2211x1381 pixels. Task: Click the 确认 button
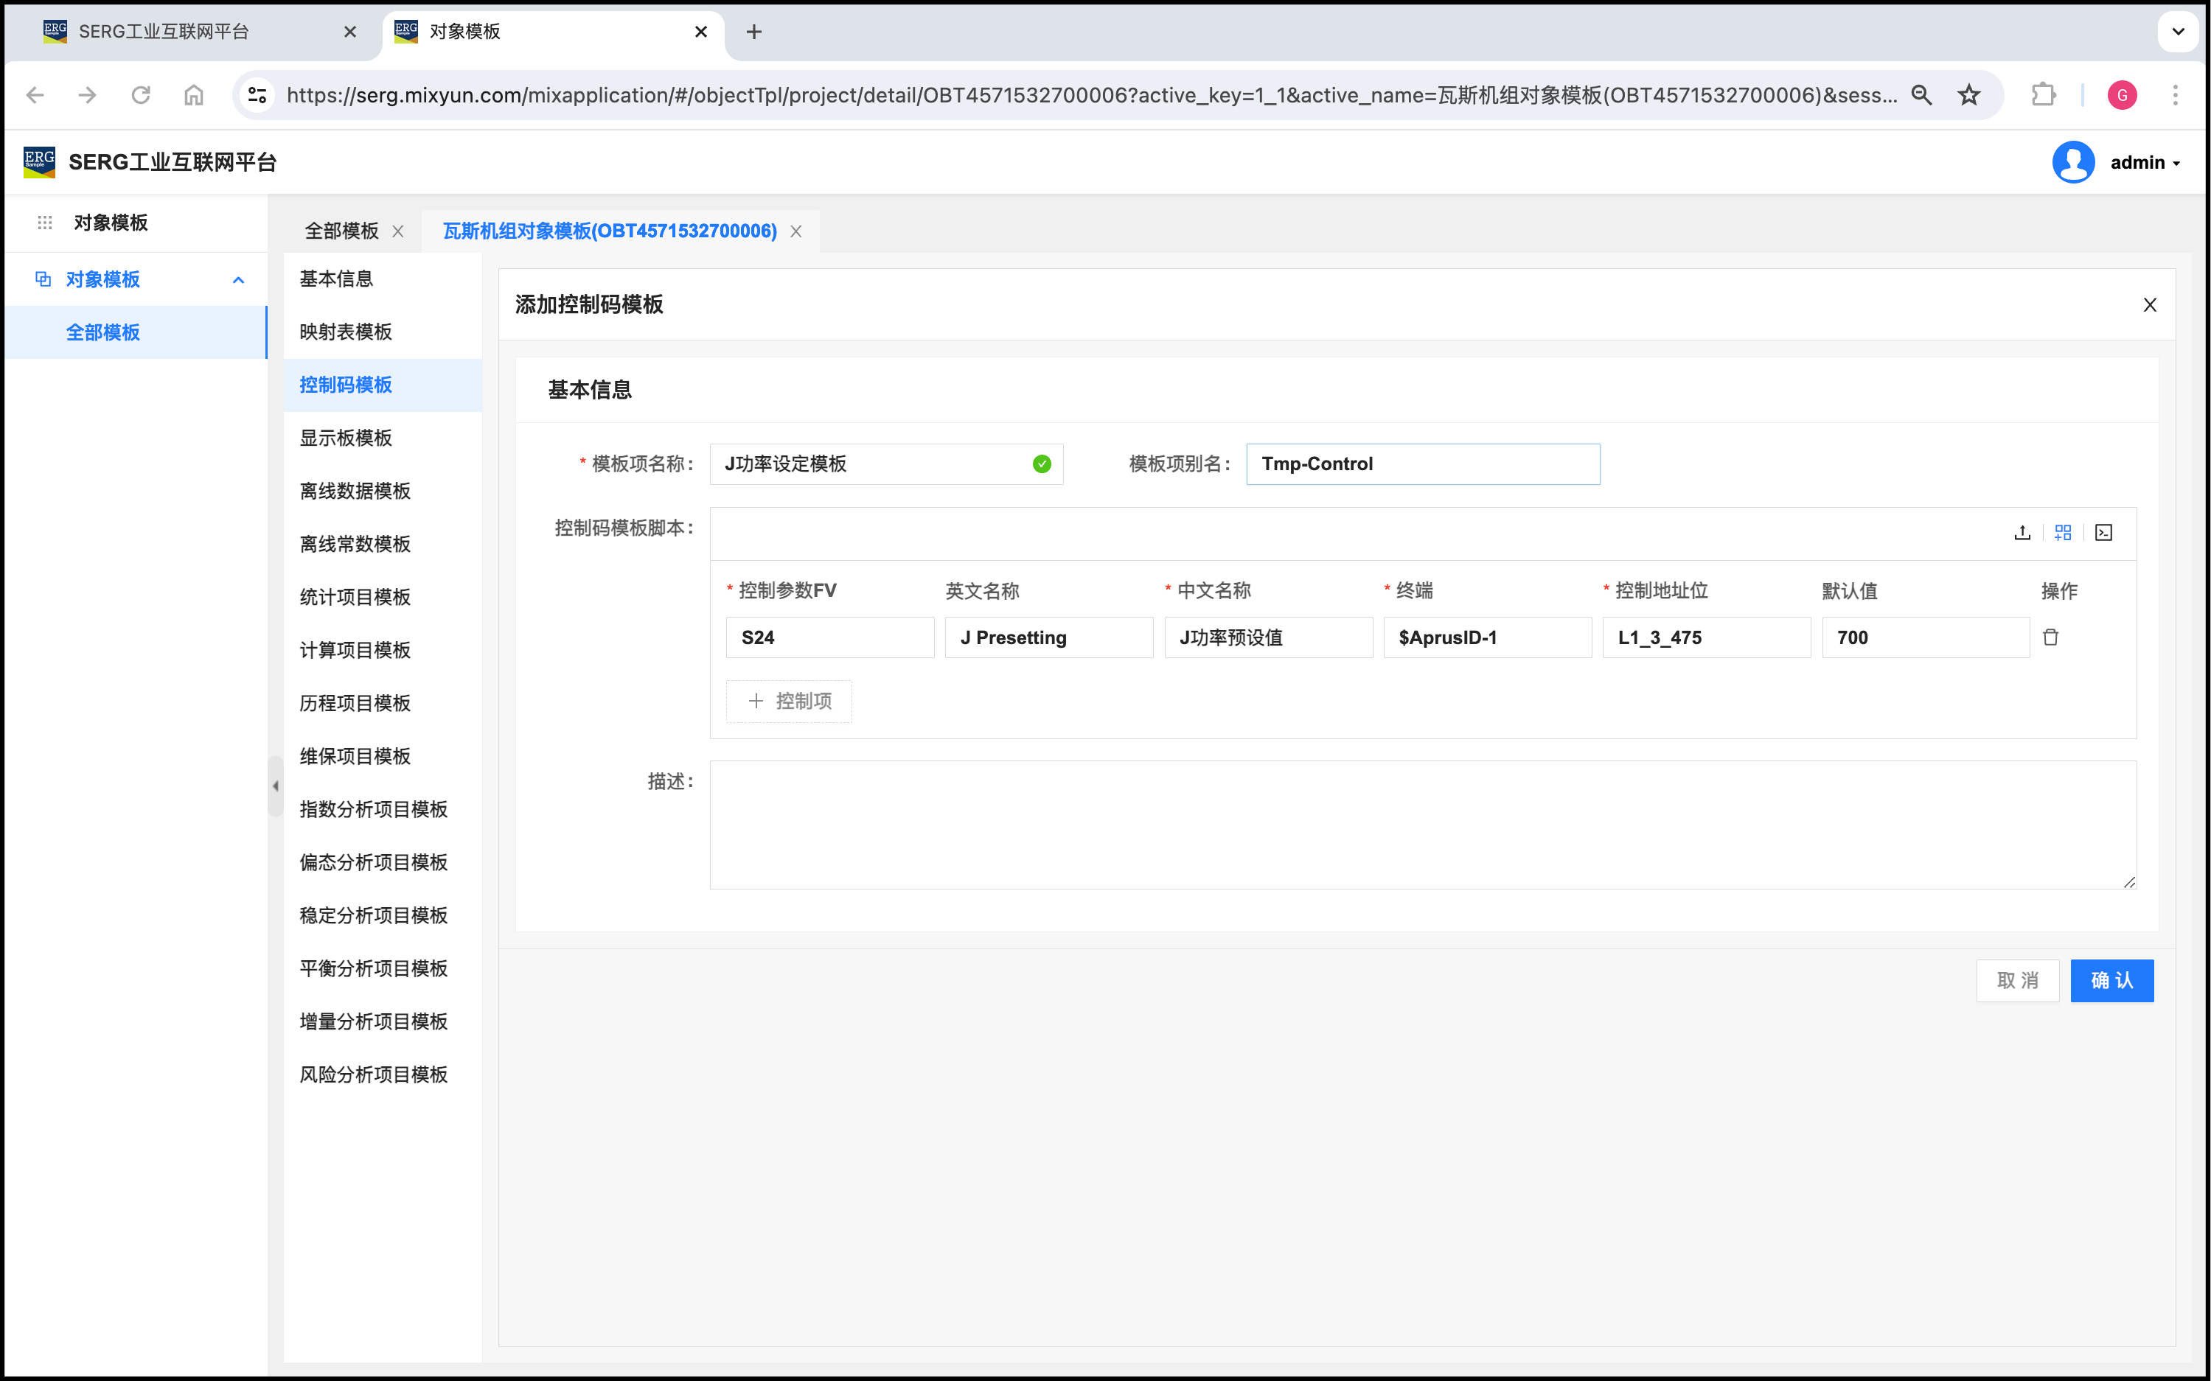2111,981
